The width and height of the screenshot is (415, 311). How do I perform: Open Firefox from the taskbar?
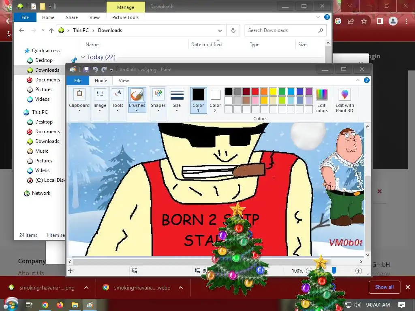pos(60,305)
